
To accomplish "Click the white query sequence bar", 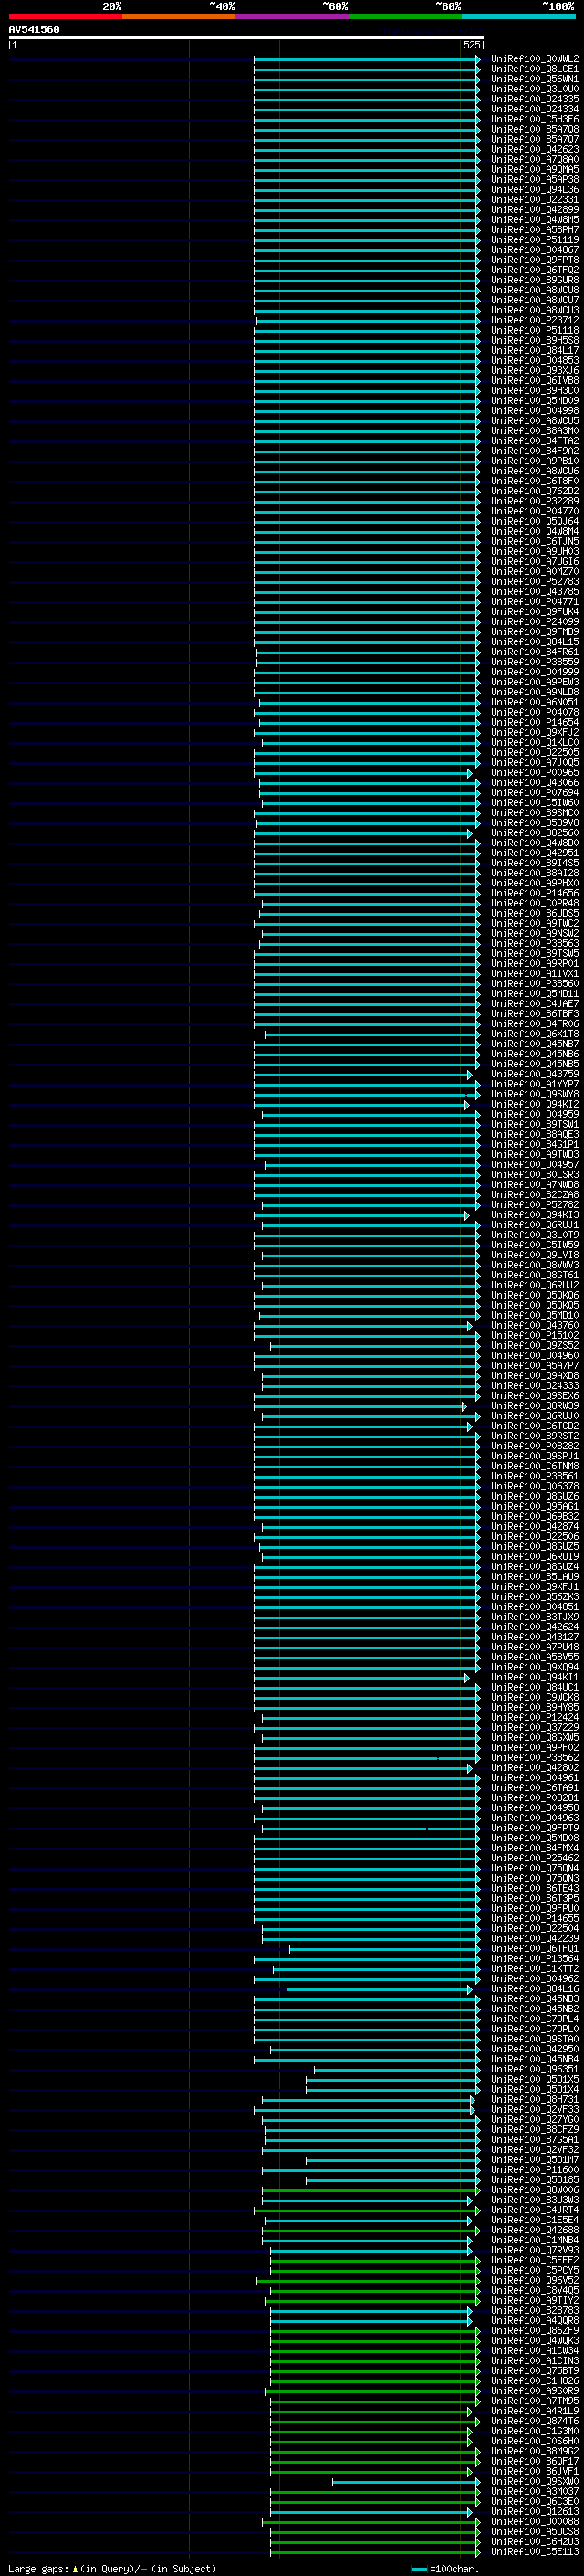I will (x=245, y=38).
